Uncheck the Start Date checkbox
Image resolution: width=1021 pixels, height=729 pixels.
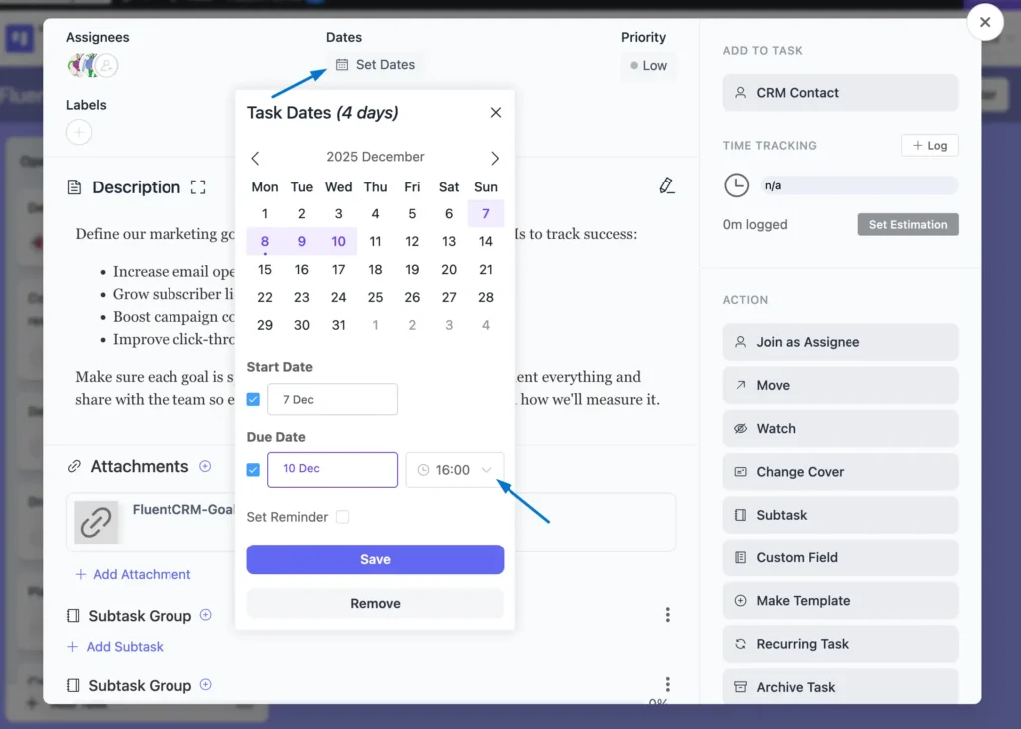[253, 399]
